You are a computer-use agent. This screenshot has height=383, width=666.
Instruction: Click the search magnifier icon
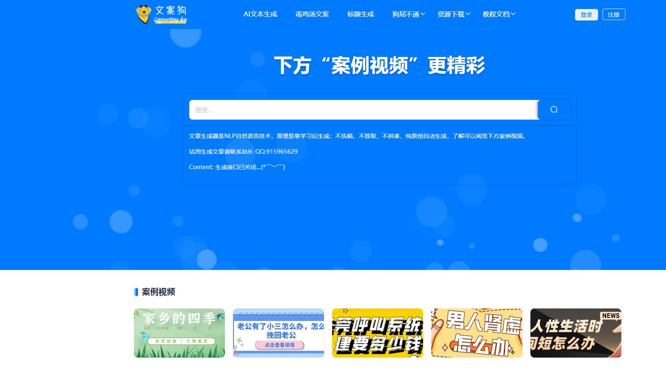tap(554, 109)
